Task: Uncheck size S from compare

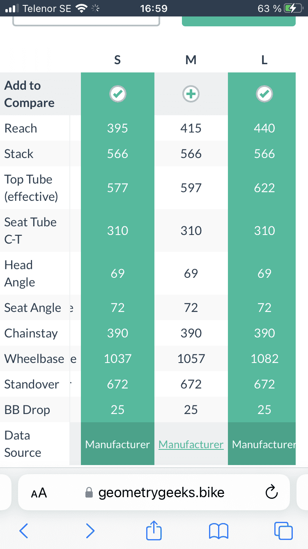Action: coord(117,94)
